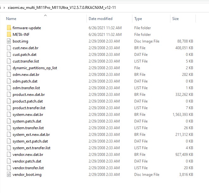
Task: Select the boot.img file name
Action: pyautogui.click(x=20, y=41)
